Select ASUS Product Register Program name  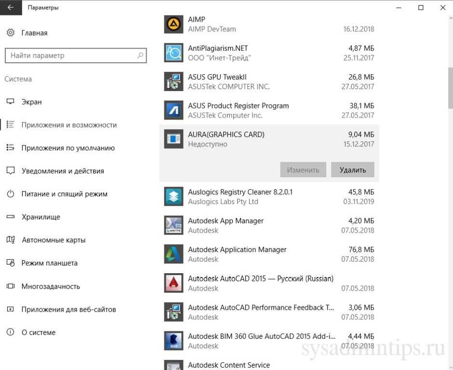tap(239, 106)
